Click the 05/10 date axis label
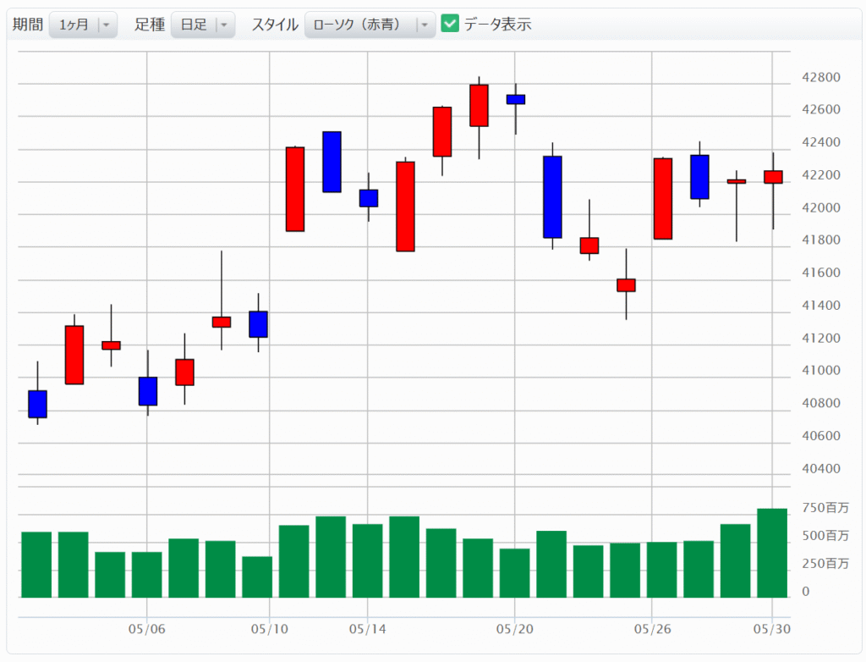 pyautogui.click(x=270, y=629)
